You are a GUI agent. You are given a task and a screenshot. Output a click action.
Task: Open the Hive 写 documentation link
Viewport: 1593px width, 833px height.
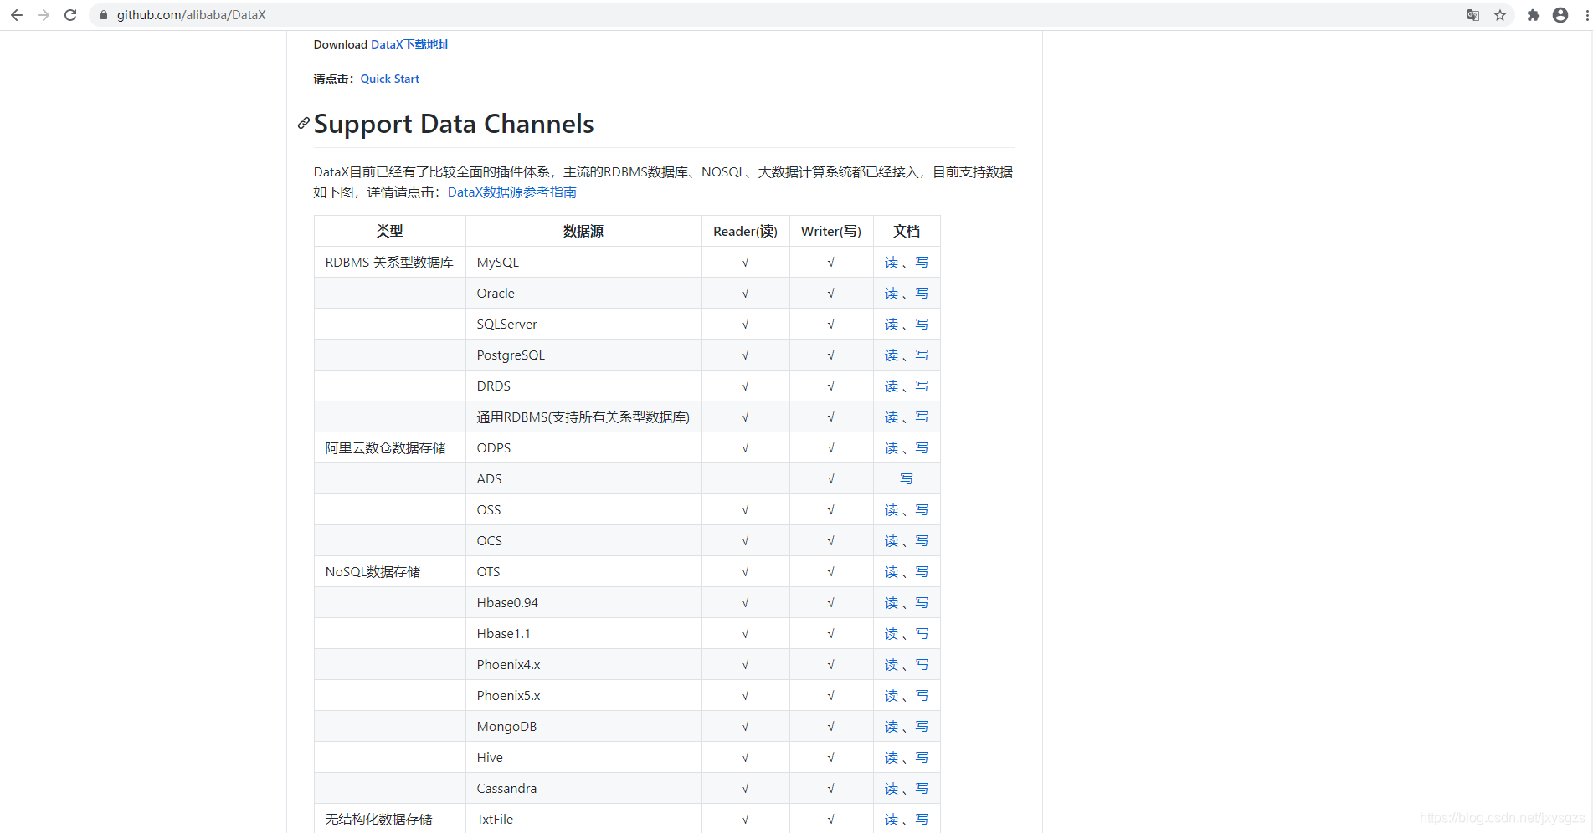click(922, 758)
